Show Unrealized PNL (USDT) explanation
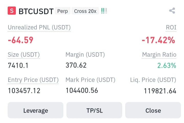Screen dimensions: 184x123 click(x=39, y=27)
